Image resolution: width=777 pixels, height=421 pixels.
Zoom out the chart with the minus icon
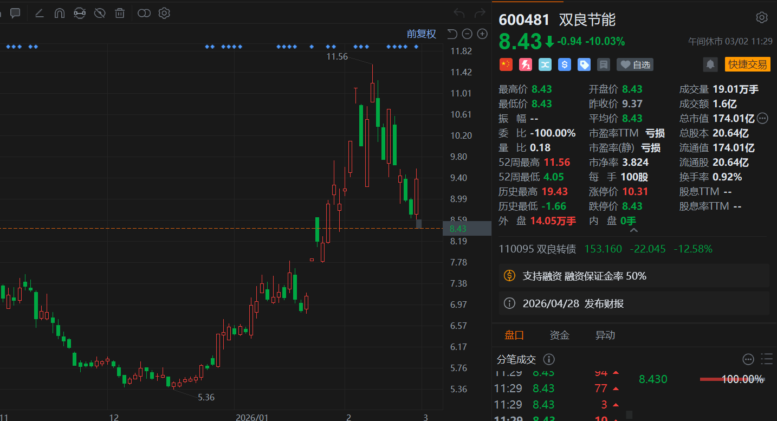[x=467, y=34]
